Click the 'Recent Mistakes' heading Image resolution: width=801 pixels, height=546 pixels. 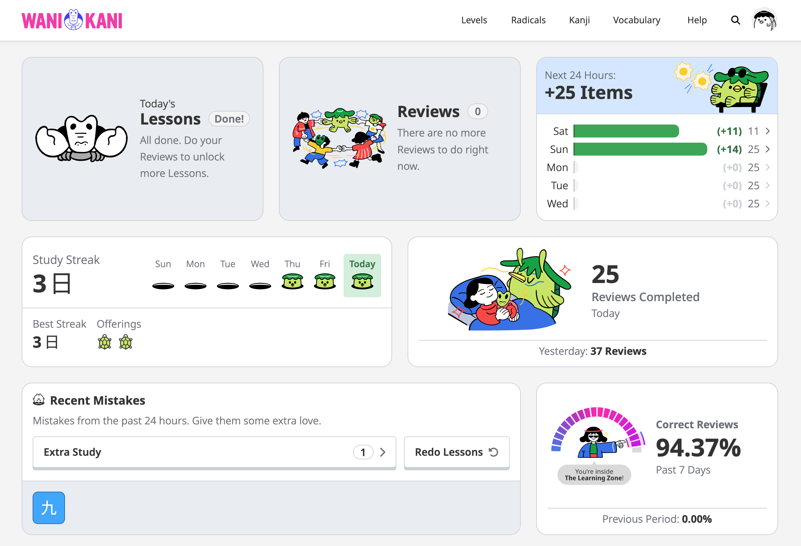coord(98,400)
